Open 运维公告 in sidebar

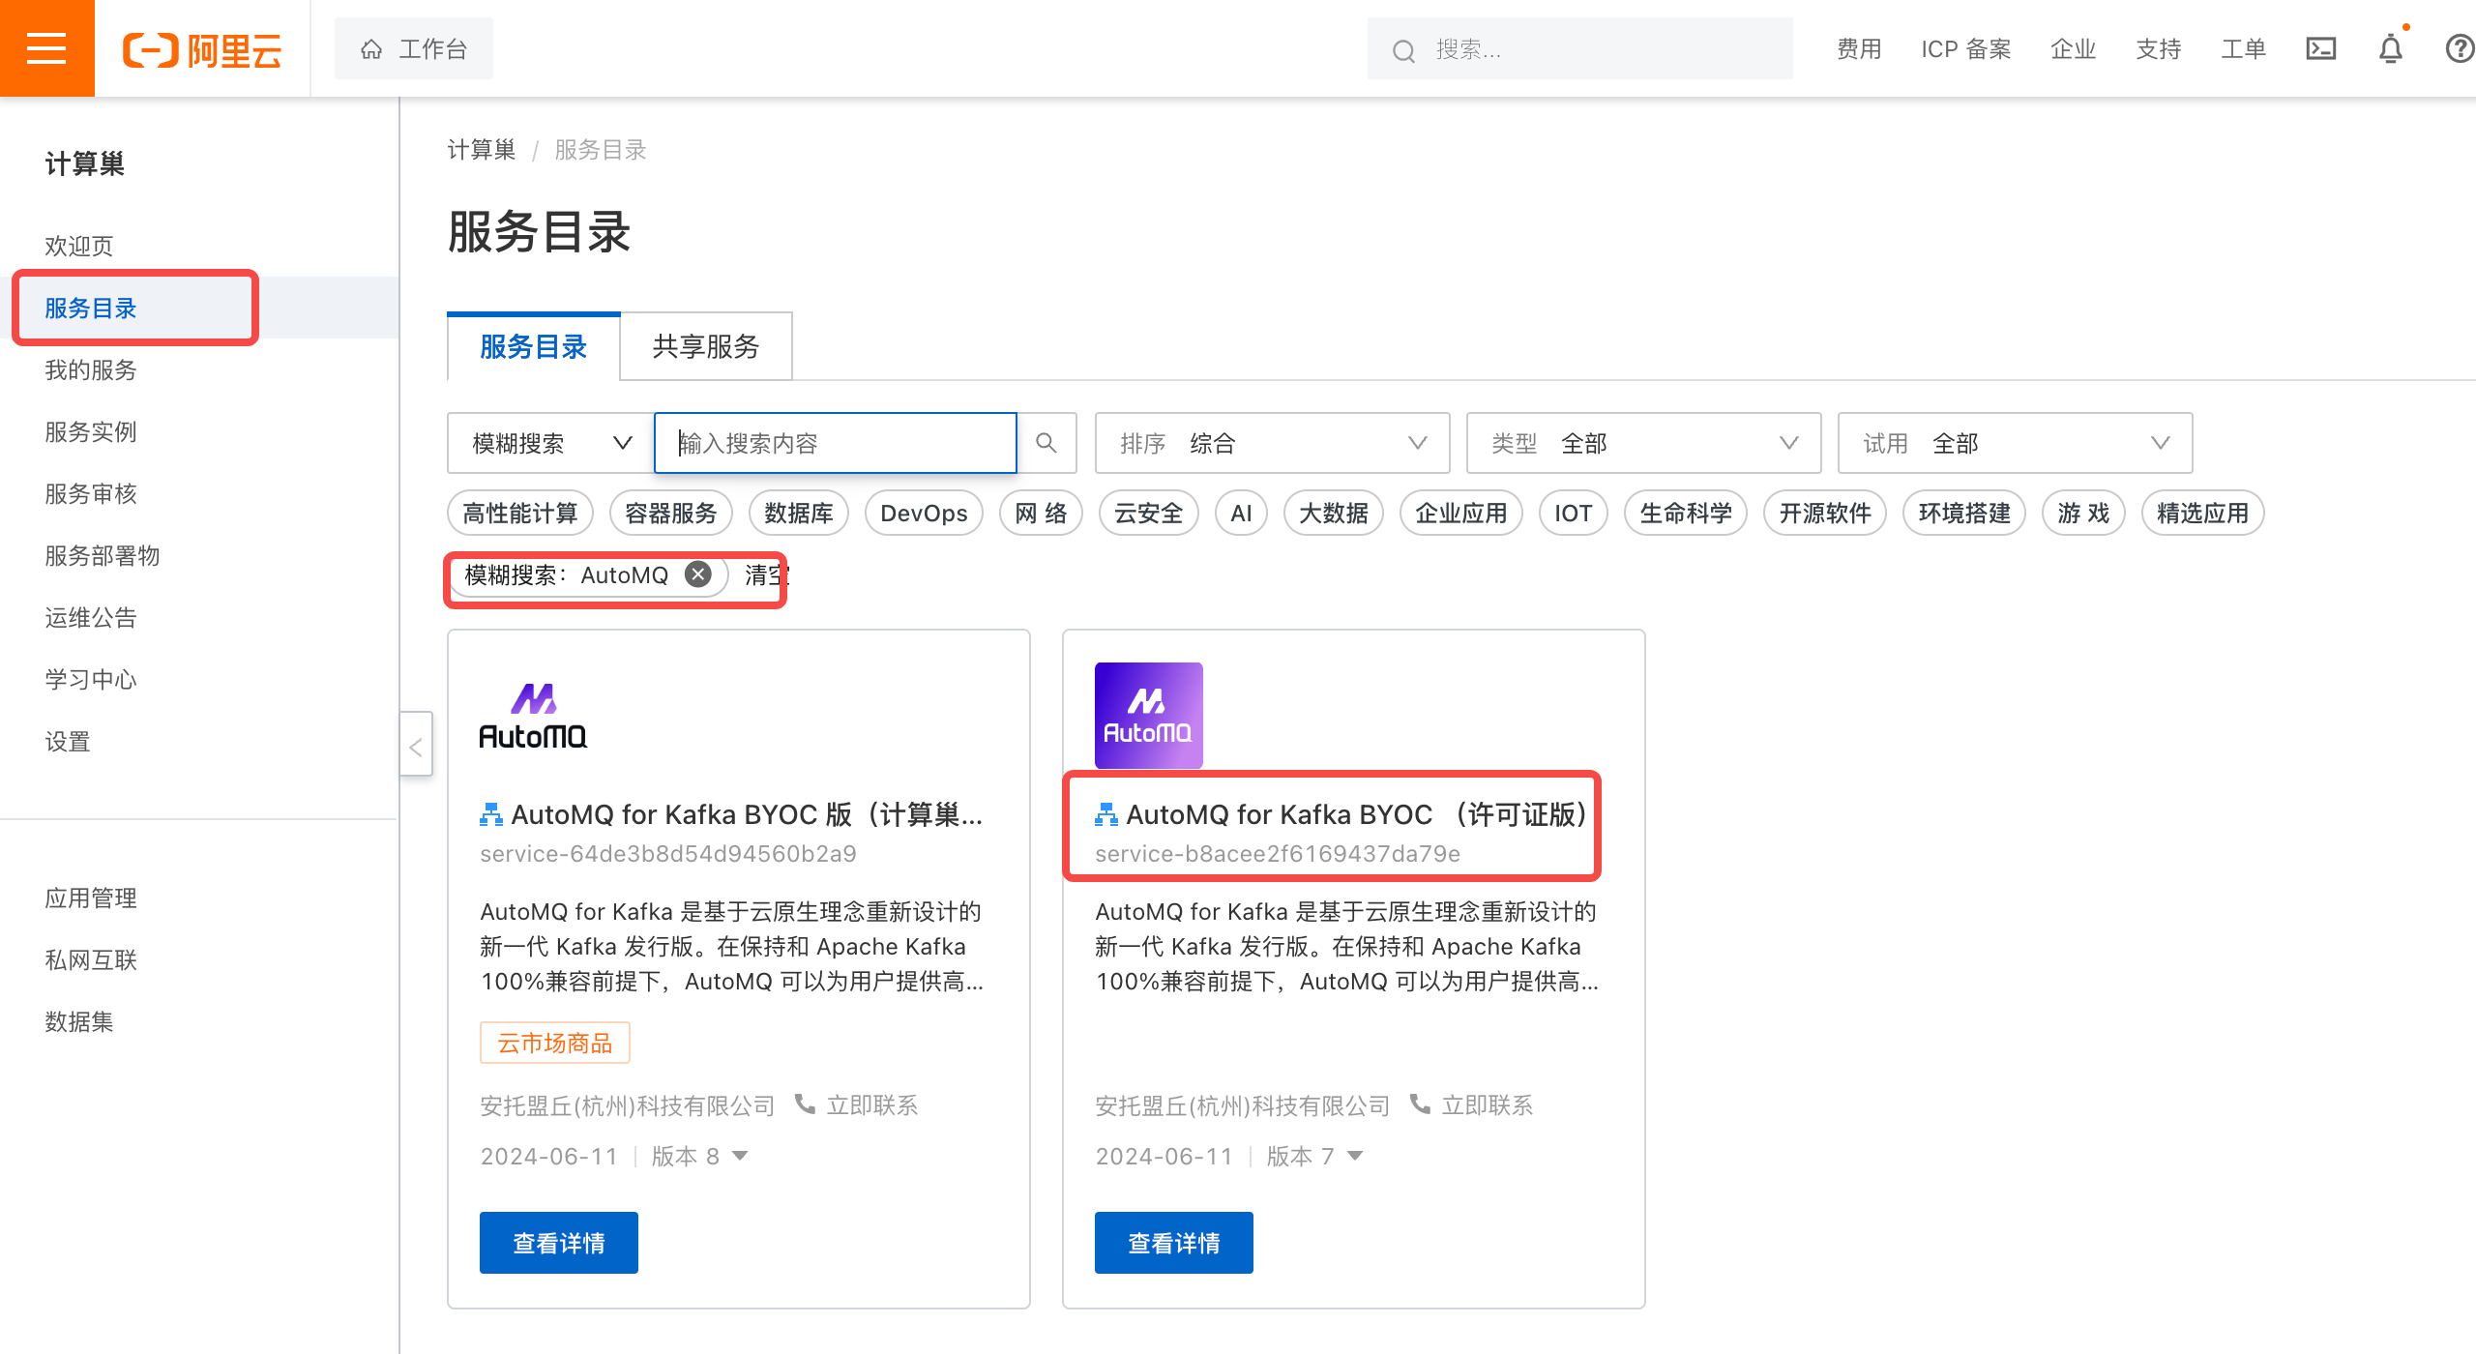pos(91,617)
